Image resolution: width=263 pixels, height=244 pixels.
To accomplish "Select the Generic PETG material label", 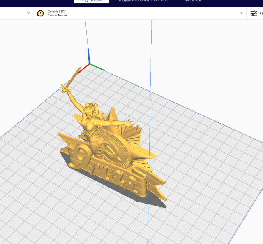I will coord(57,11).
